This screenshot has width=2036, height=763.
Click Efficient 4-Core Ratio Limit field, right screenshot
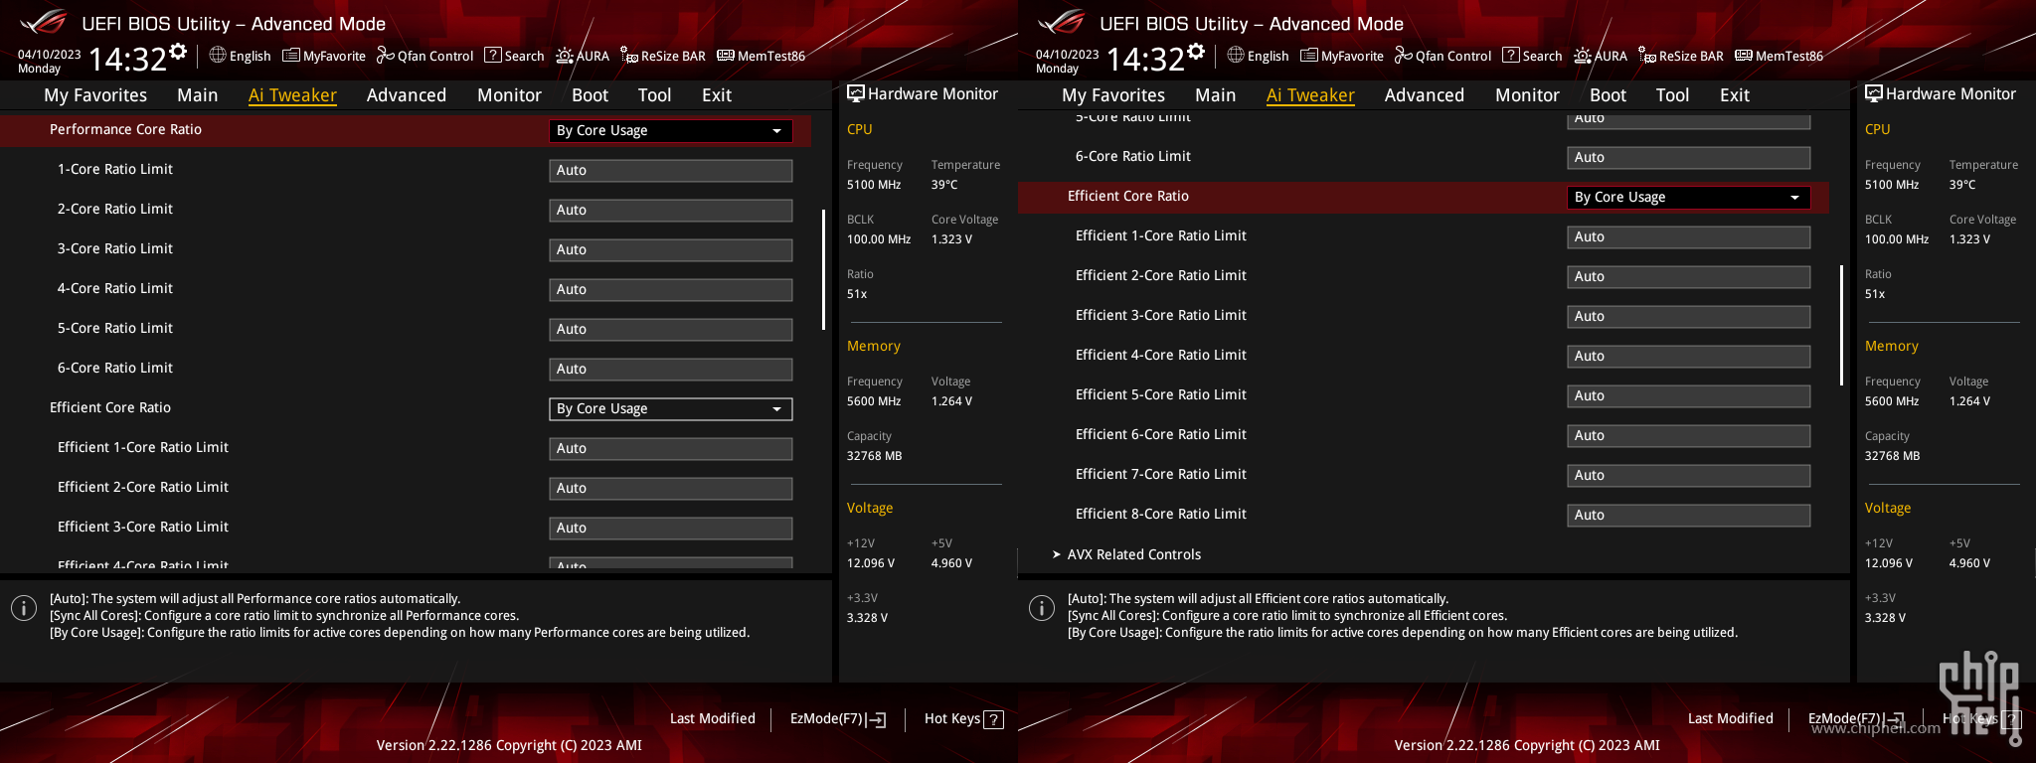[x=1689, y=357]
